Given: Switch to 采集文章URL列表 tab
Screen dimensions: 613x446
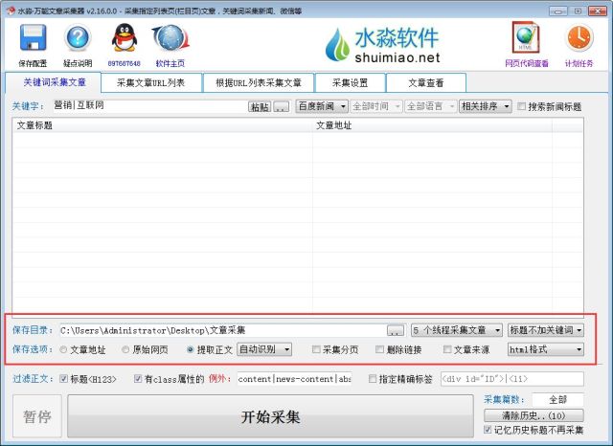Looking at the screenshot, I should point(151,83).
